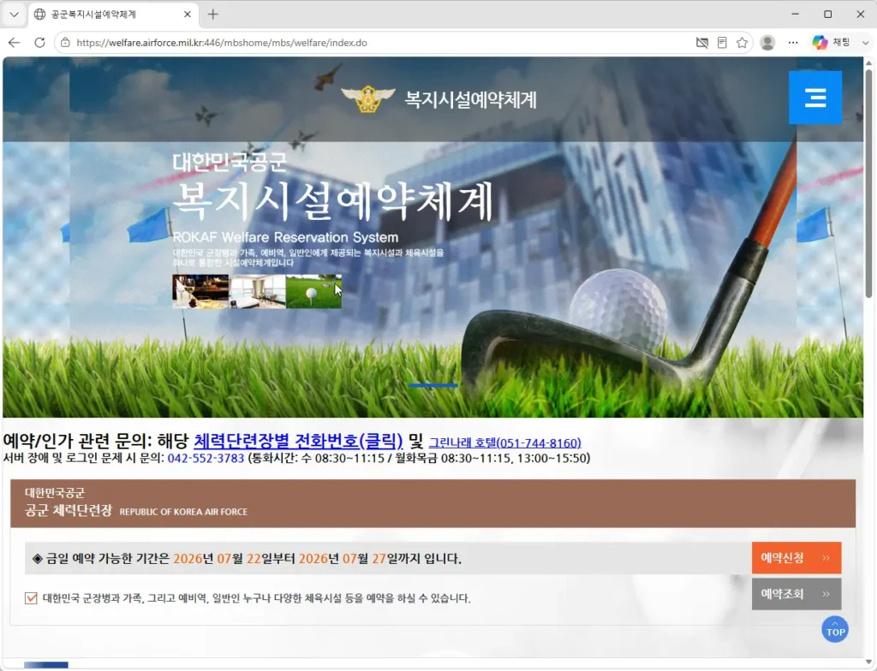Open the Copilot 채팅 button
The height and width of the screenshot is (671, 877).
[831, 43]
